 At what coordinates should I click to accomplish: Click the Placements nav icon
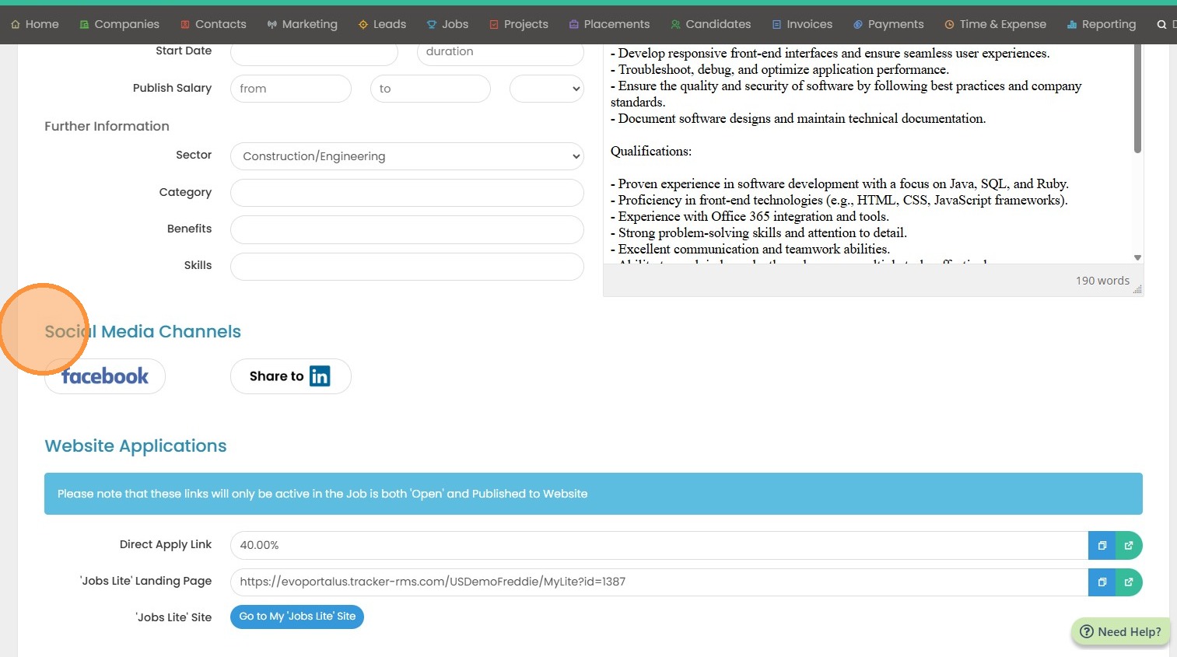pyautogui.click(x=574, y=25)
